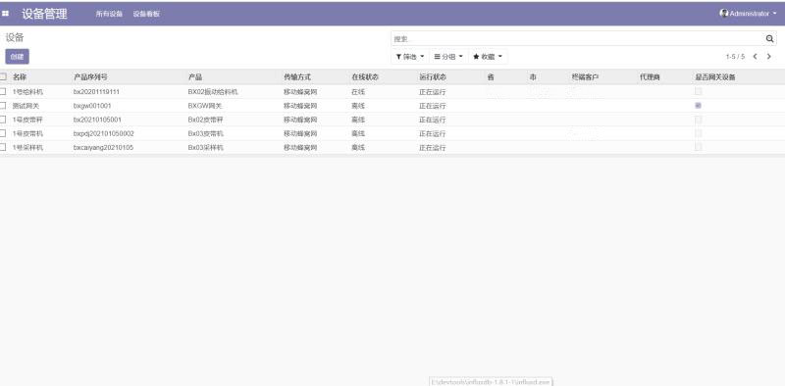The image size is (785, 386).
Task: Sort by 运行状态 column header
Action: pos(433,77)
